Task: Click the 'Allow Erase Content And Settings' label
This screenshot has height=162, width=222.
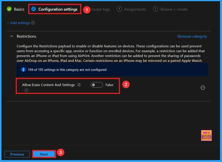Action: pos(48,85)
